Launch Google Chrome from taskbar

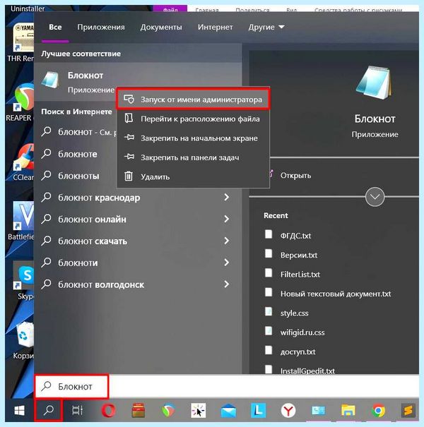[378, 410]
